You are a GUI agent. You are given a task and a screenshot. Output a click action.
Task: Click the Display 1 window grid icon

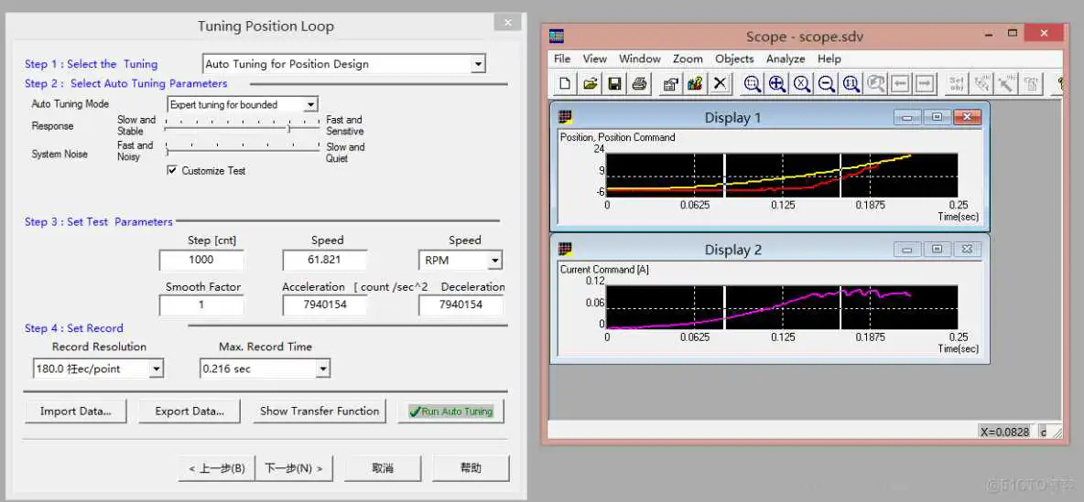pos(566,117)
